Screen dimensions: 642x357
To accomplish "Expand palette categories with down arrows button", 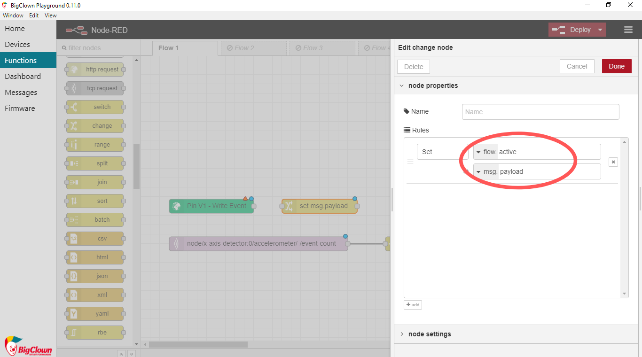I will [x=132, y=354].
